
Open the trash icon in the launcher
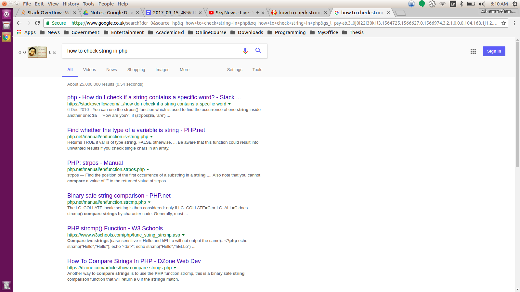coord(6,286)
